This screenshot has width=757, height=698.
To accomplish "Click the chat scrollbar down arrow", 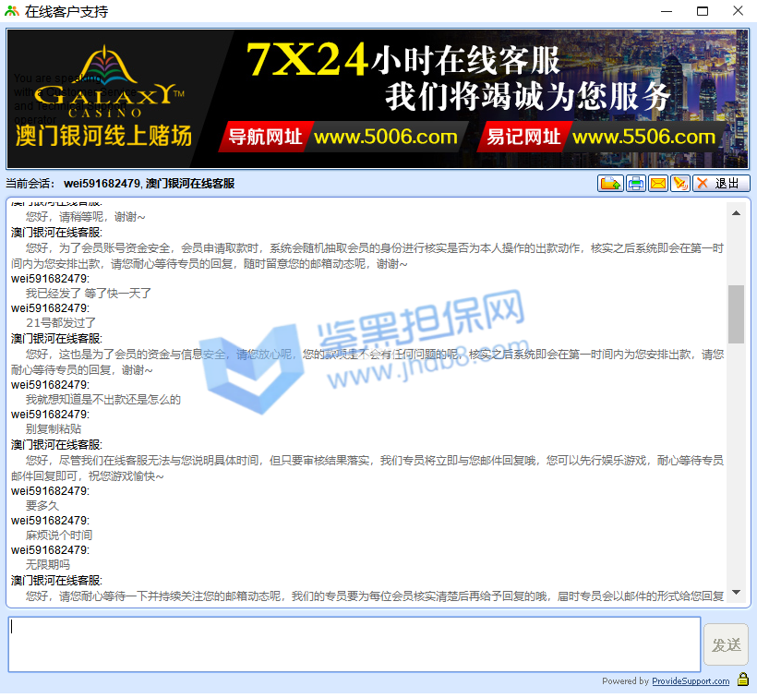I will pyautogui.click(x=736, y=592).
